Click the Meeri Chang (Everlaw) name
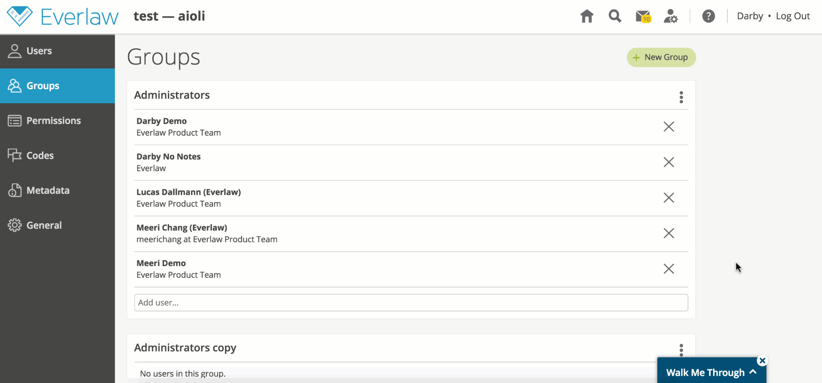822x383 pixels. [182, 228]
